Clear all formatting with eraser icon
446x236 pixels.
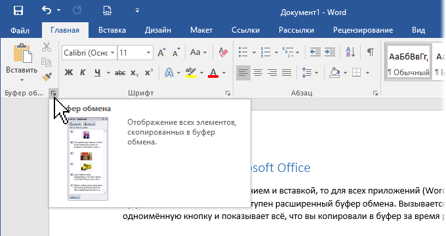click(x=223, y=52)
